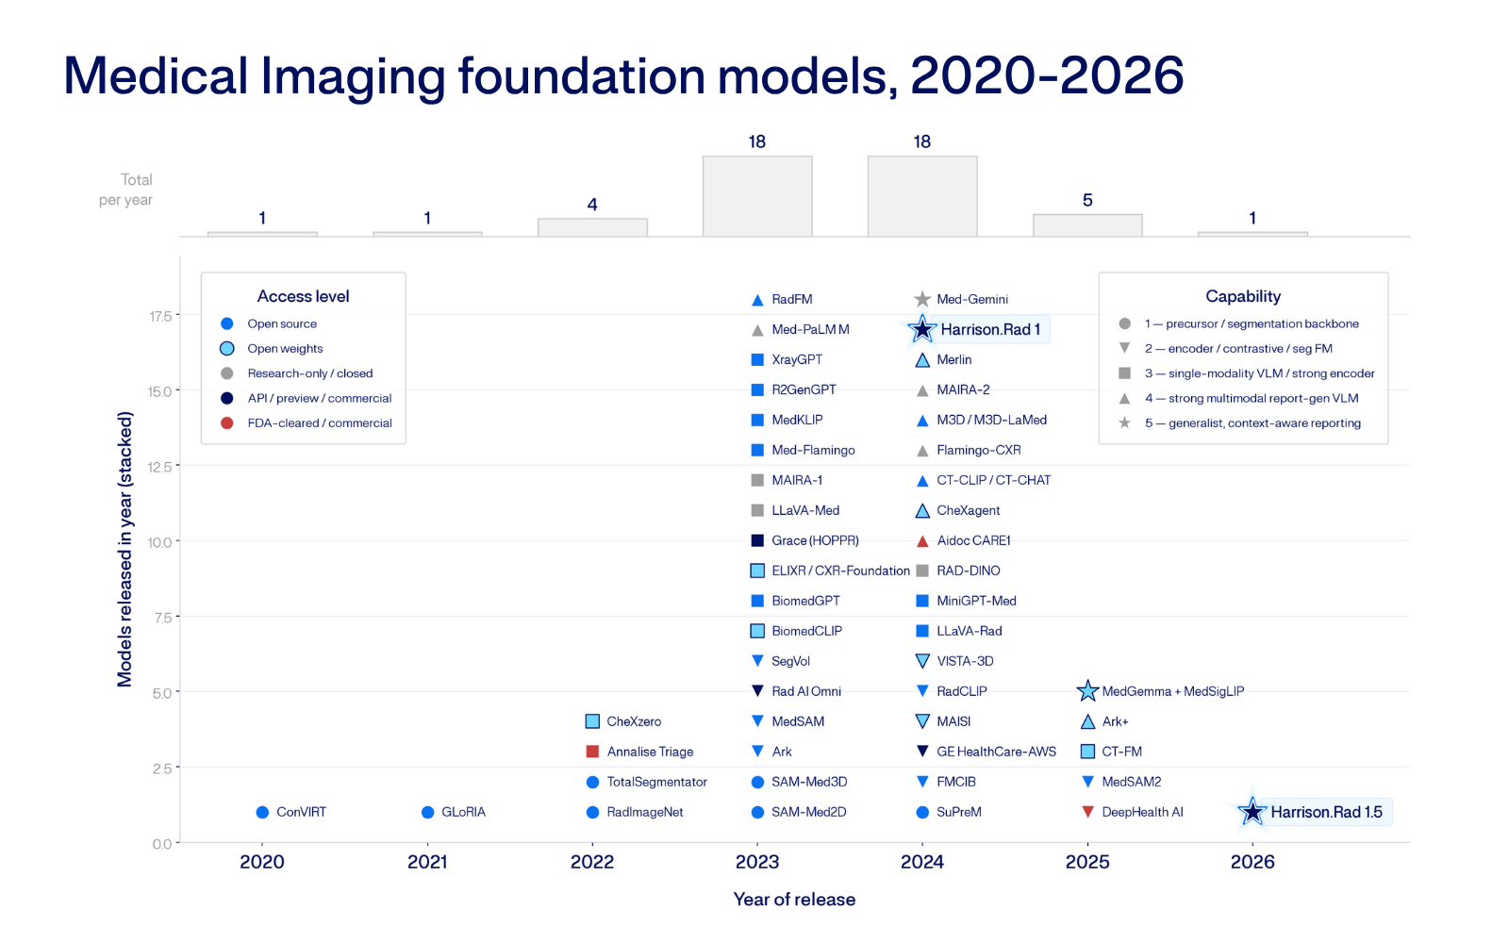This screenshot has width=1509, height=943.
Task: Click the Harrison.Rad 1 star marker
Action: [922, 329]
